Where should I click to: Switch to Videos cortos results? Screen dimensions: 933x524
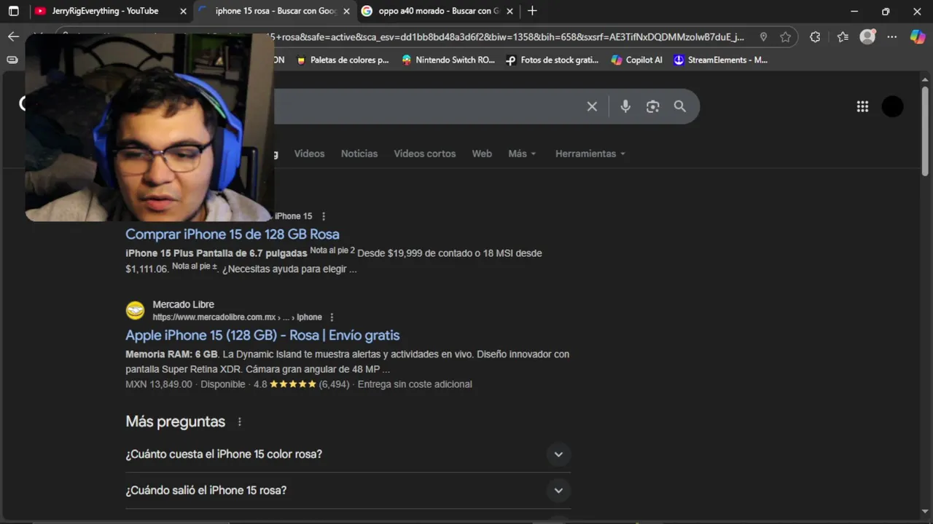425,154
